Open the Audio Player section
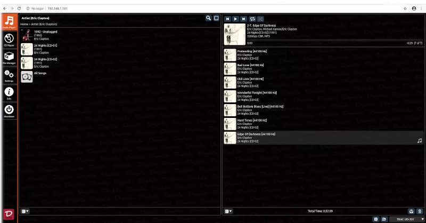 click(9, 22)
